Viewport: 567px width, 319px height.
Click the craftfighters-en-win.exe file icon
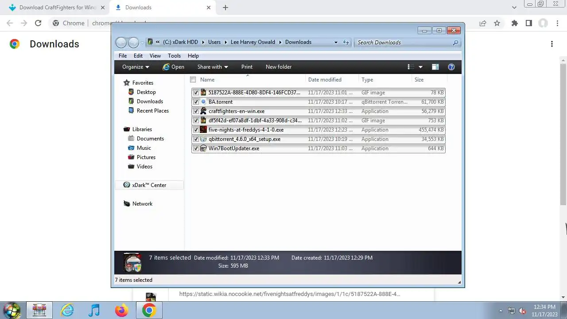tap(203, 111)
